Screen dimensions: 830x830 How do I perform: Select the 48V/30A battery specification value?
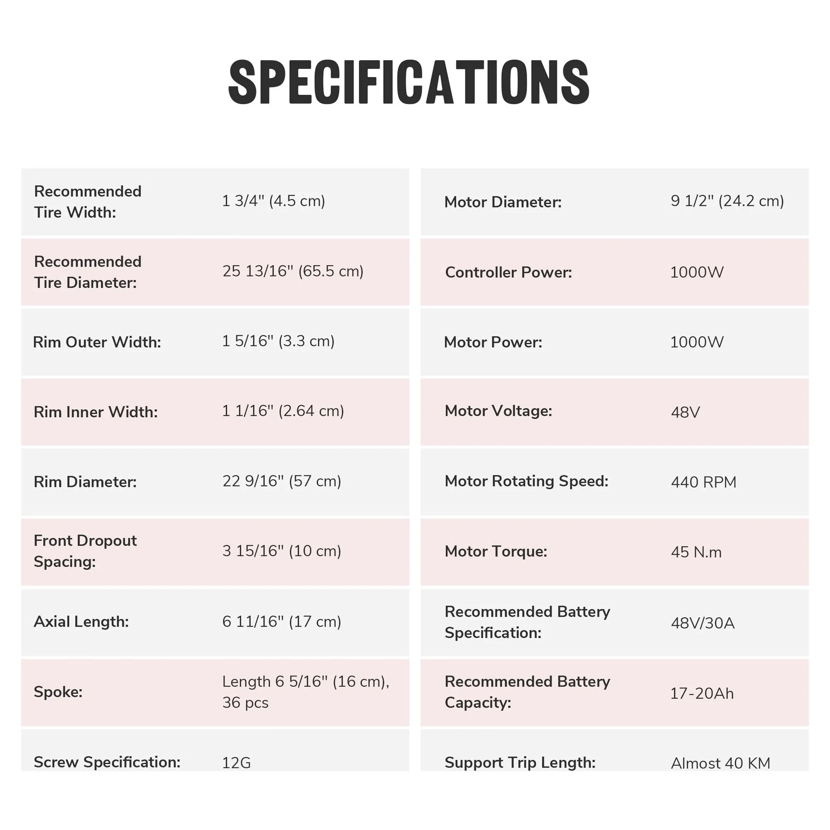pyautogui.click(x=703, y=623)
